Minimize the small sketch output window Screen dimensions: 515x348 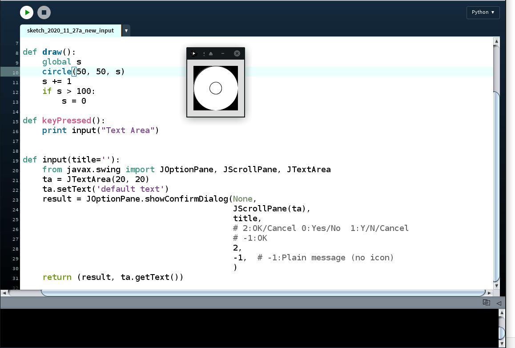(x=223, y=53)
